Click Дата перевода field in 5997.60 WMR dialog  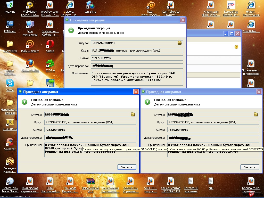[137, 66]
